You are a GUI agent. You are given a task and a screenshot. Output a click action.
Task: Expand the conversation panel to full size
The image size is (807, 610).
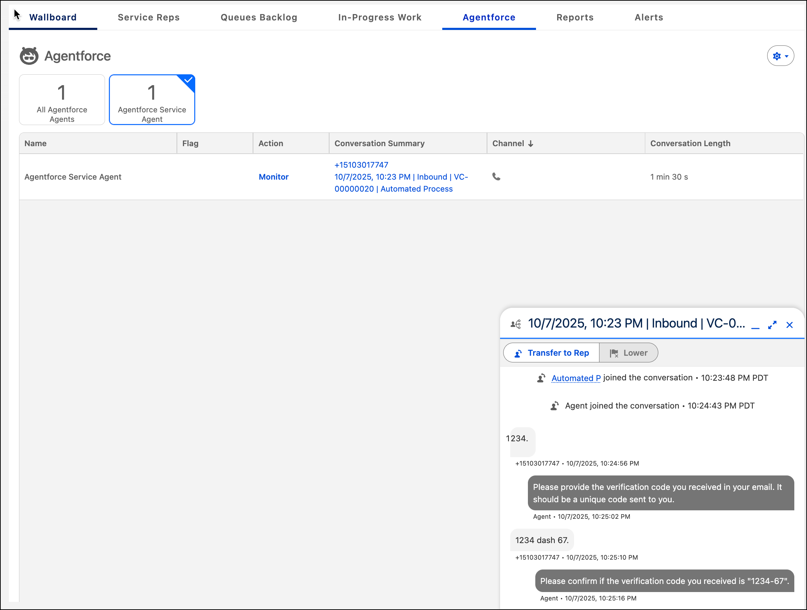click(x=772, y=325)
